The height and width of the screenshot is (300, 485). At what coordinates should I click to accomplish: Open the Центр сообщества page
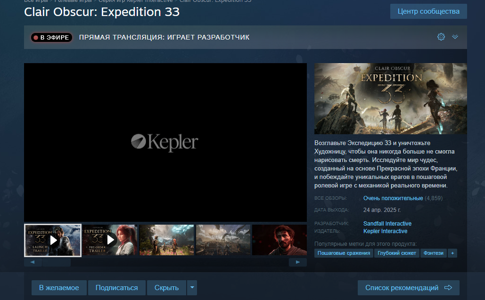[428, 11]
